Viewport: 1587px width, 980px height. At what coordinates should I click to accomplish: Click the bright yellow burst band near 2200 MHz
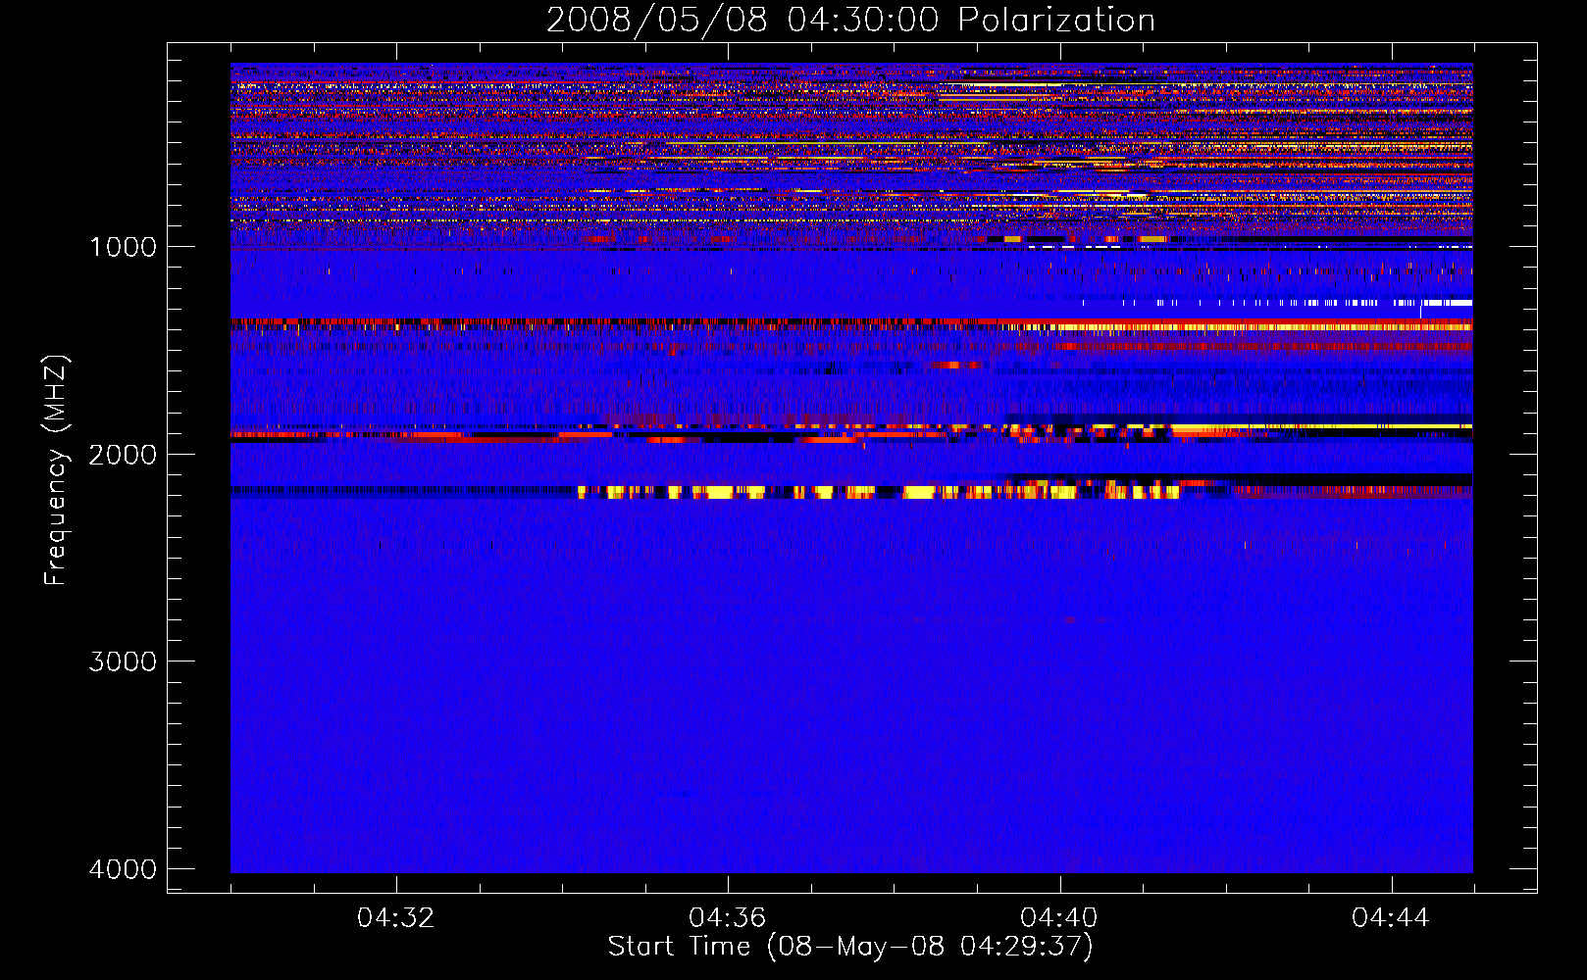pyautogui.click(x=878, y=491)
